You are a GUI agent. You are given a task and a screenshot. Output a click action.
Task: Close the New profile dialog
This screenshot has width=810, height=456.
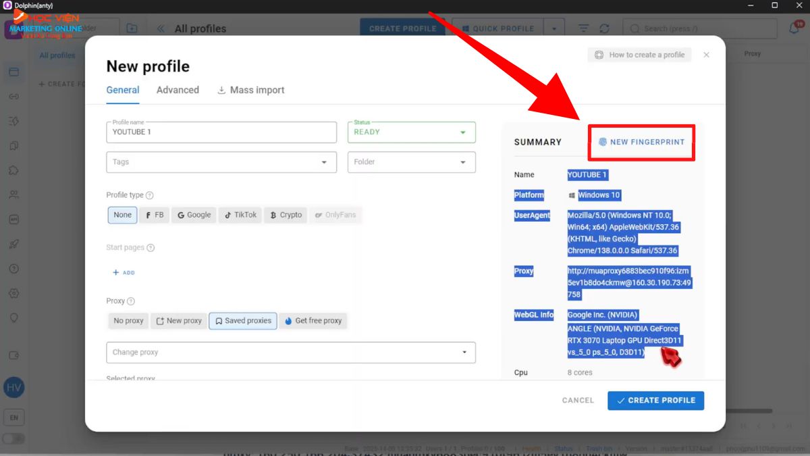[x=706, y=55]
